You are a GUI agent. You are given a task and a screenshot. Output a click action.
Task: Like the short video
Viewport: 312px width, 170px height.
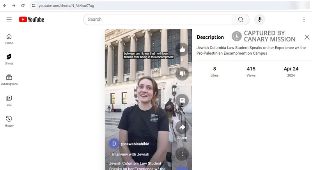pos(182,50)
